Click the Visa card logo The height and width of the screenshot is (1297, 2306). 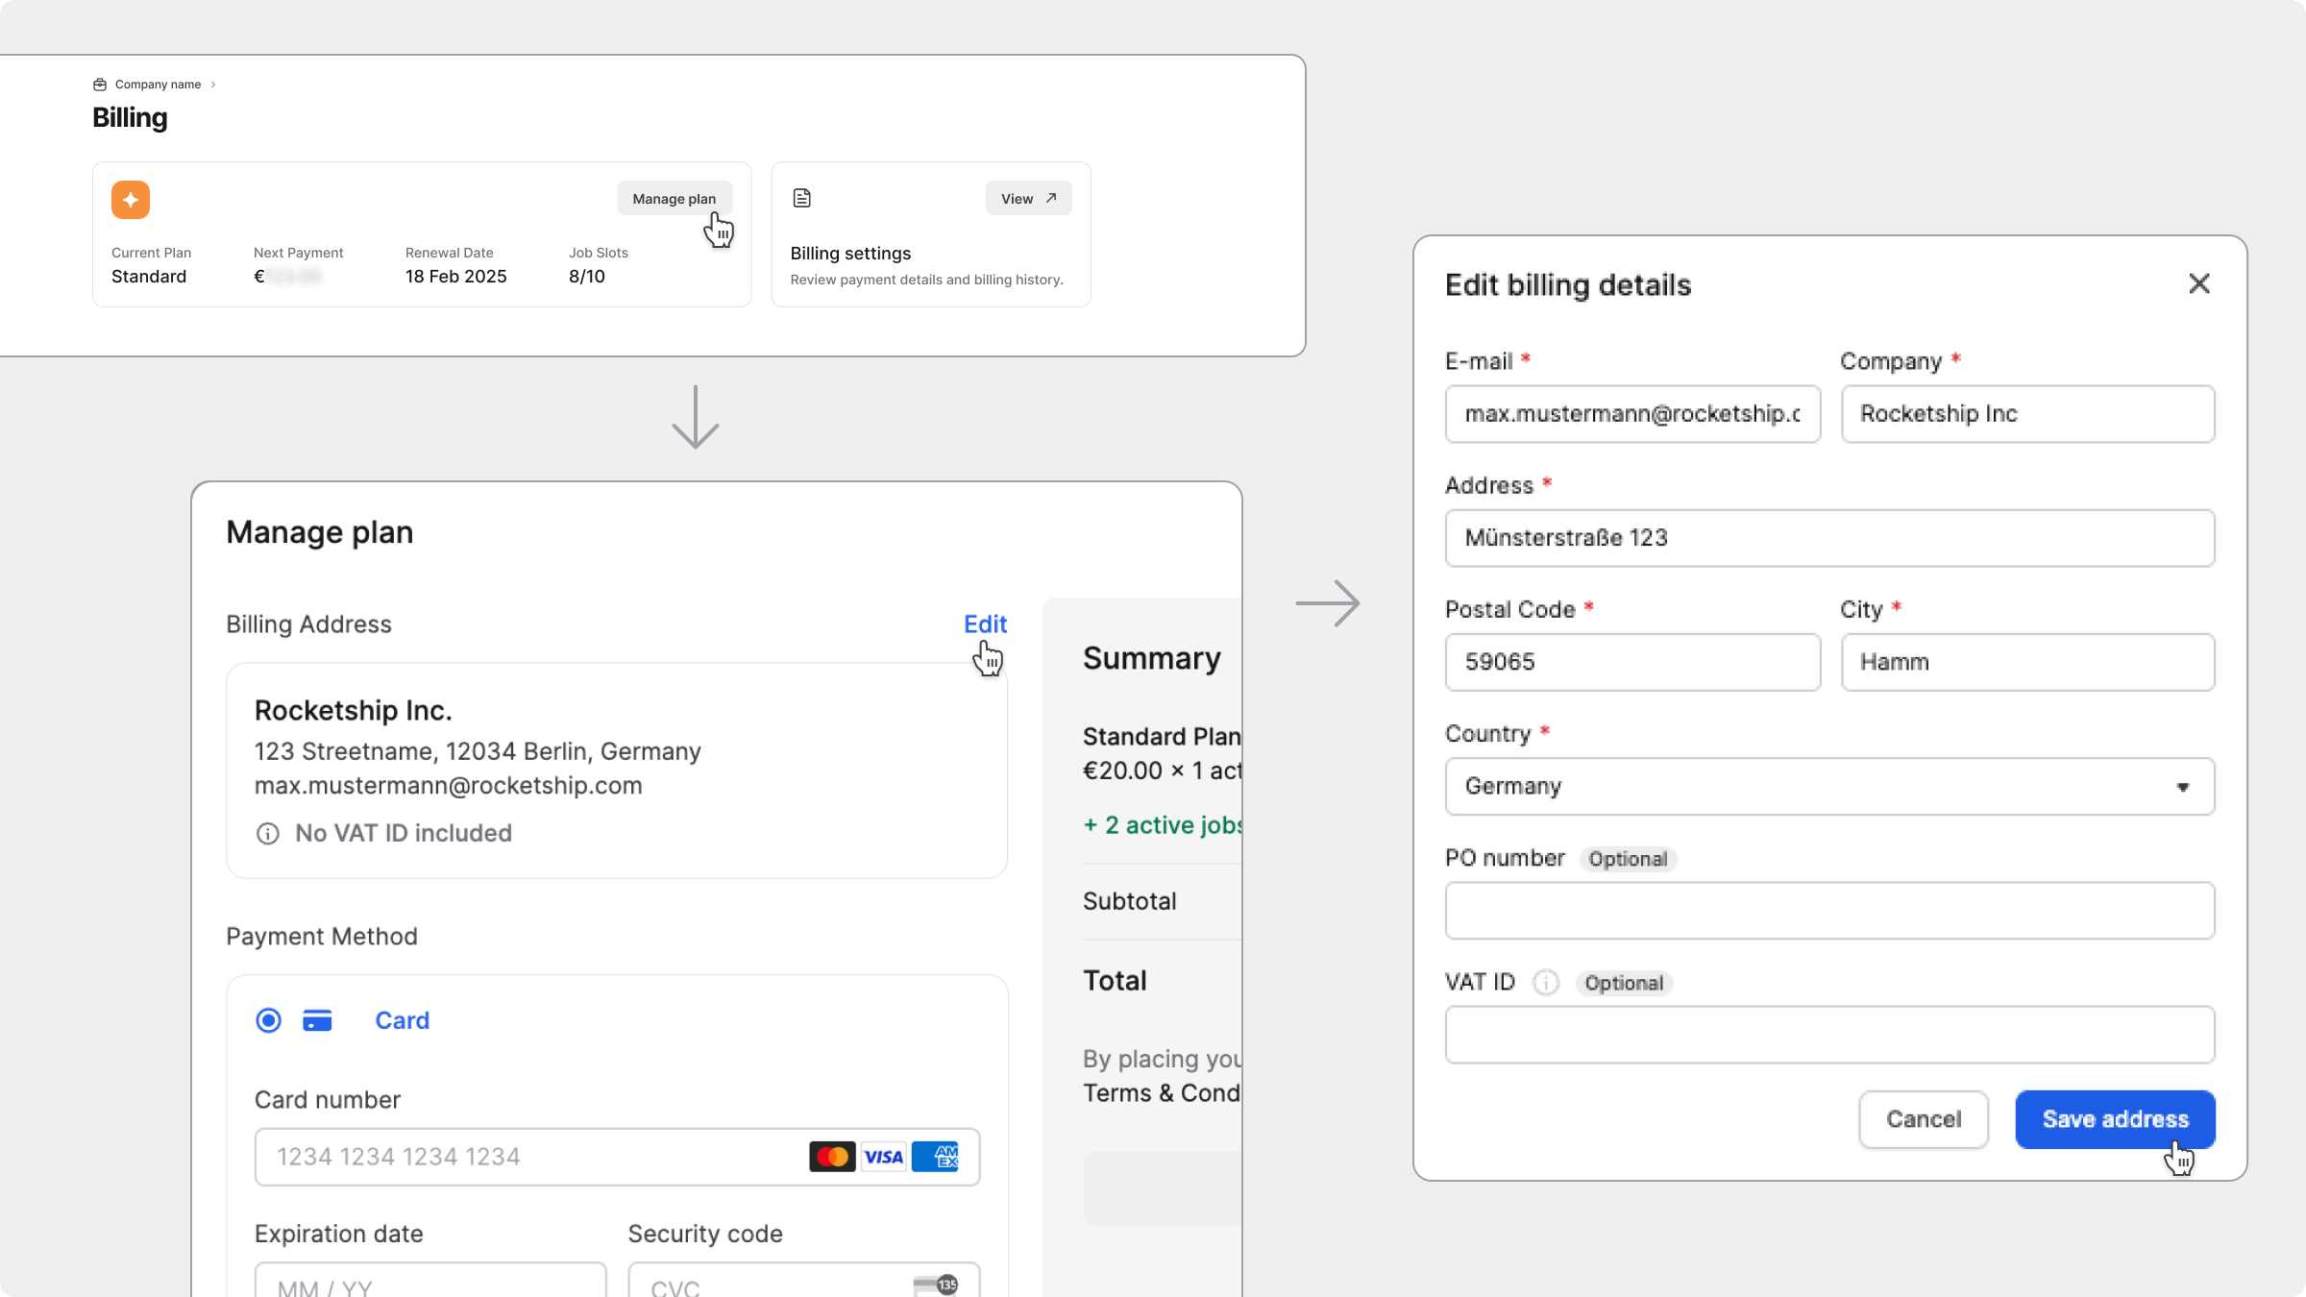click(x=883, y=1157)
